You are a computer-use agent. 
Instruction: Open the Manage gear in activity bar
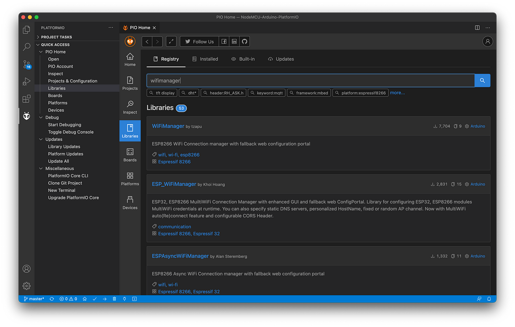(26, 286)
